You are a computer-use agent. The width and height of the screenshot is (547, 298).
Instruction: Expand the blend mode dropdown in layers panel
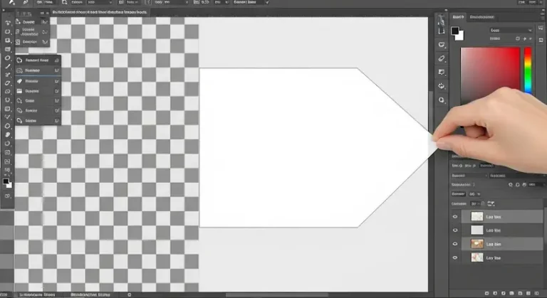[469, 175]
